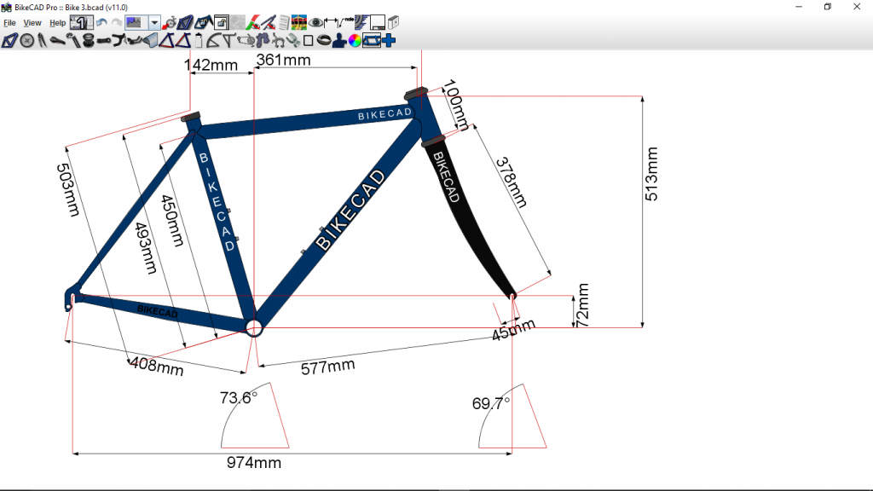Select the water bottle icon

pos(198,40)
